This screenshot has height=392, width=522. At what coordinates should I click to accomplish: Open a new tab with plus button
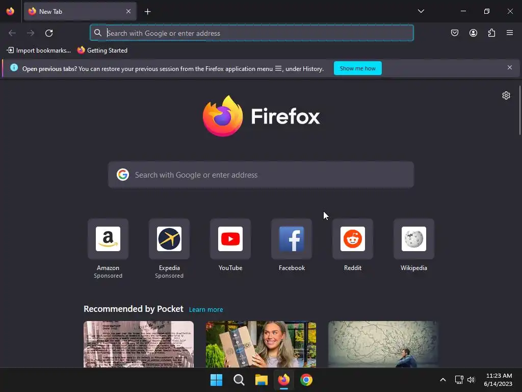pyautogui.click(x=147, y=12)
